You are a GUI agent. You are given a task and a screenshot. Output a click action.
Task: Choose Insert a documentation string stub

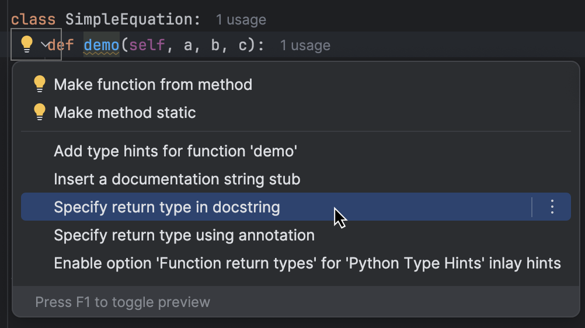pos(296,179)
